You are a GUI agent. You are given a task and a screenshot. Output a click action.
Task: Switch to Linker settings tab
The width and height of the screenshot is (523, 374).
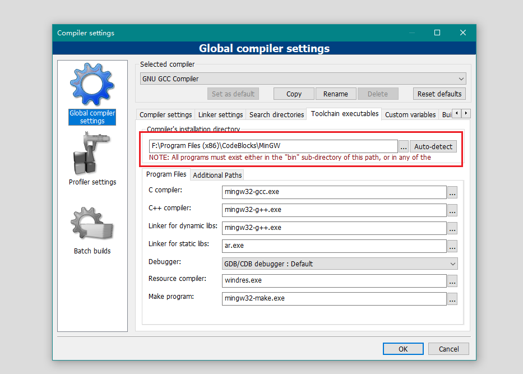(x=220, y=114)
